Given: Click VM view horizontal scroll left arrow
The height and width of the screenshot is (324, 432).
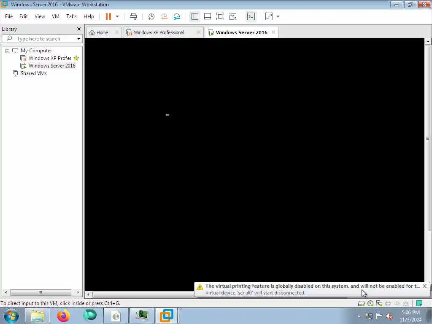Looking at the screenshot, I should (88, 294).
